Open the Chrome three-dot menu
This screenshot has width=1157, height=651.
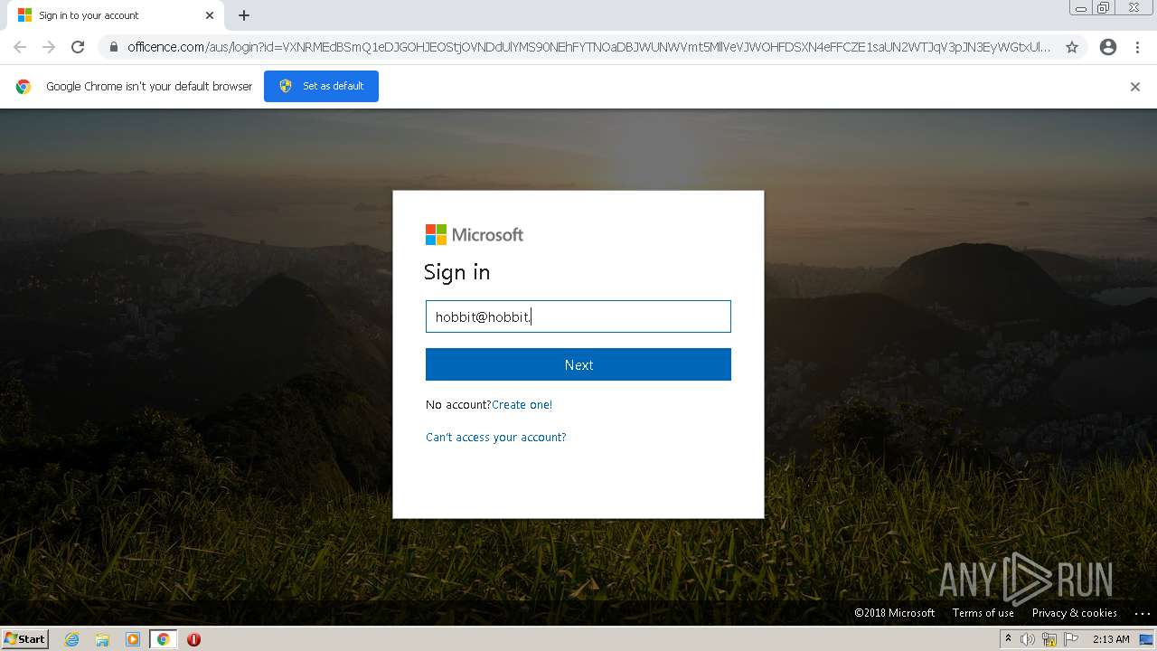pyautogui.click(x=1138, y=47)
